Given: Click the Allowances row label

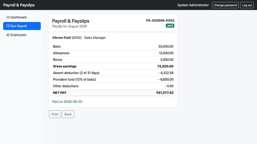Looking at the screenshot, I should (61, 53).
